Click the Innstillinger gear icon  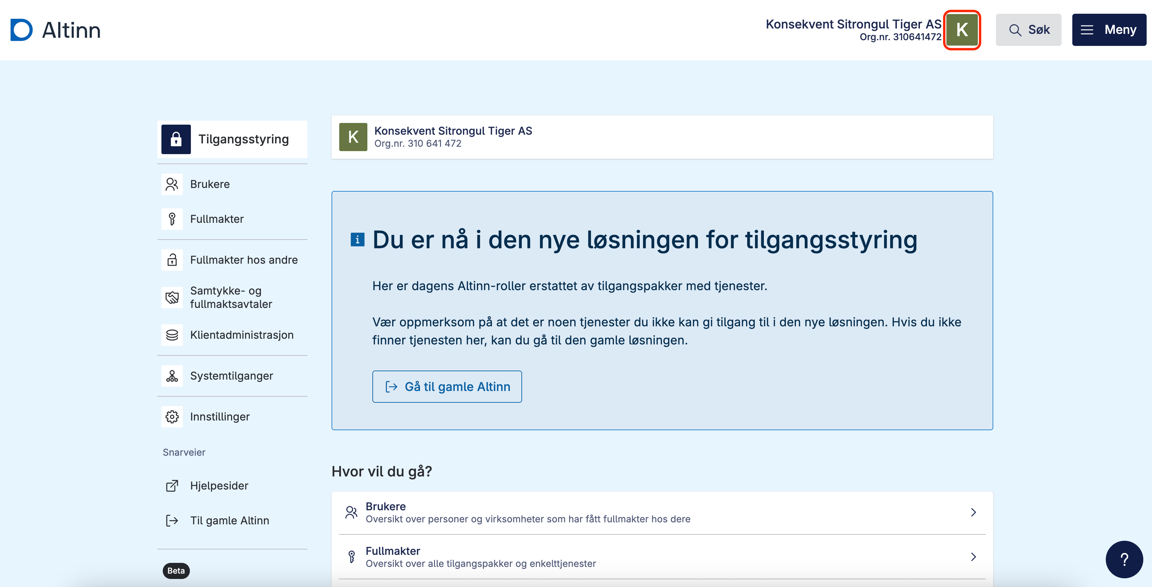(x=172, y=417)
